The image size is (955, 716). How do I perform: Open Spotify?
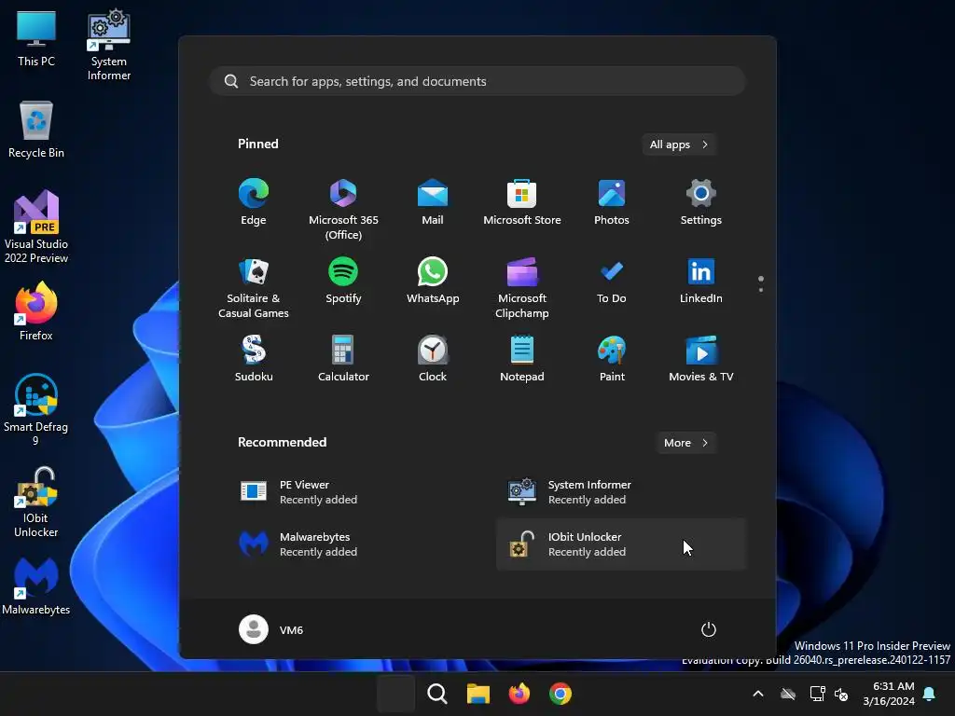pyautogui.click(x=343, y=282)
